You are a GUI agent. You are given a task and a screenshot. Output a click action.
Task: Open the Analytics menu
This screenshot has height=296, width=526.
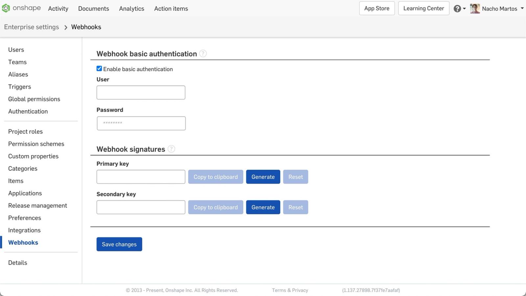[131, 9]
